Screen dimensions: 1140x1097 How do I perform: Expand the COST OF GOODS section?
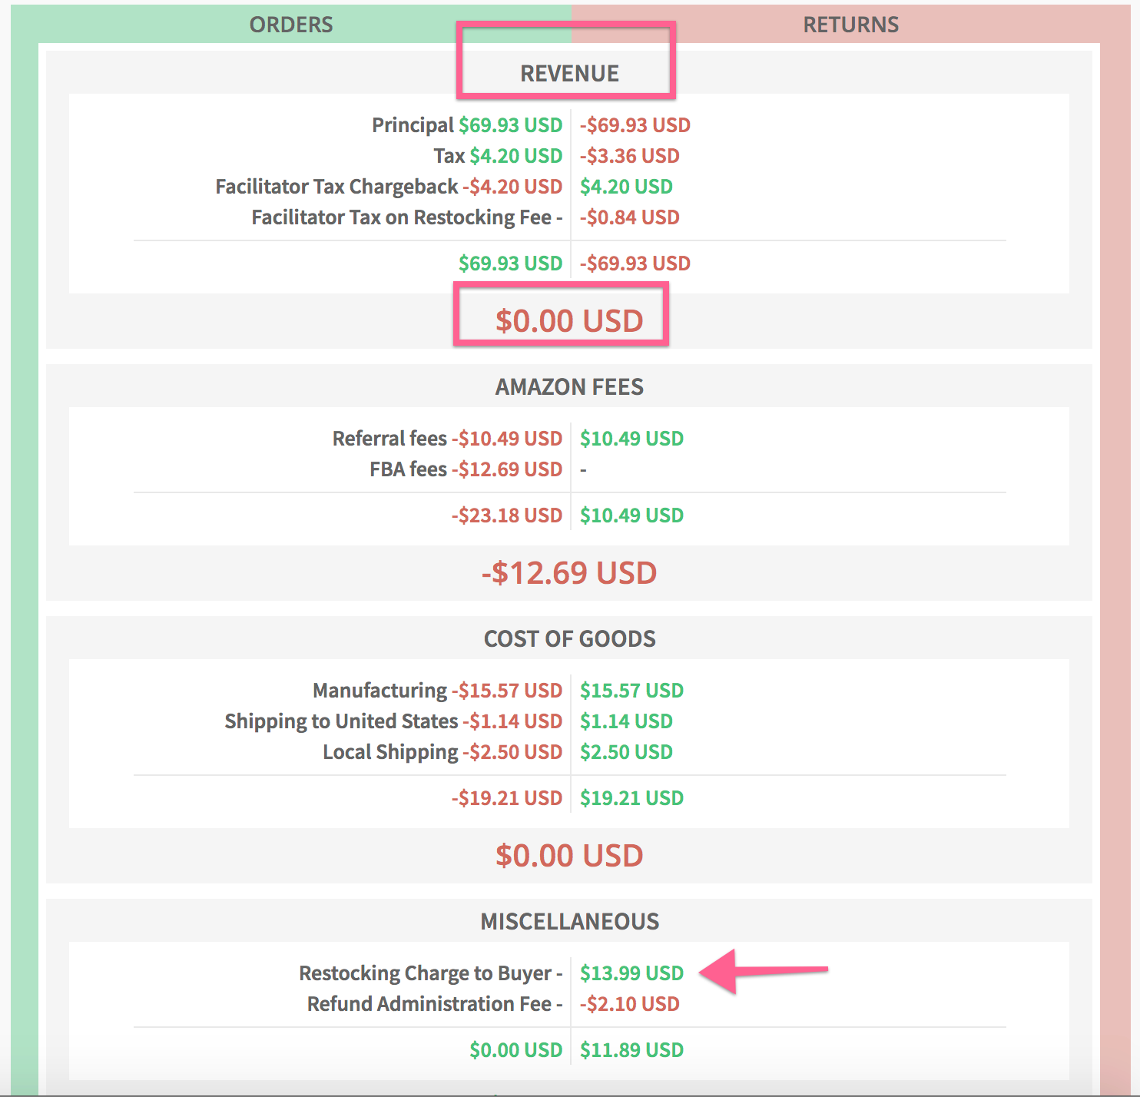[x=568, y=638]
